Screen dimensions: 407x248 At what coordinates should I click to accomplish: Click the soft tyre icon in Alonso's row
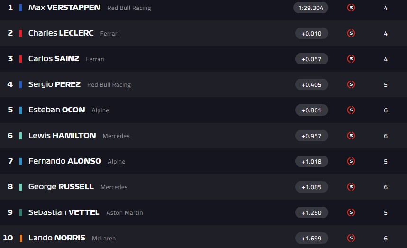[x=351, y=161]
